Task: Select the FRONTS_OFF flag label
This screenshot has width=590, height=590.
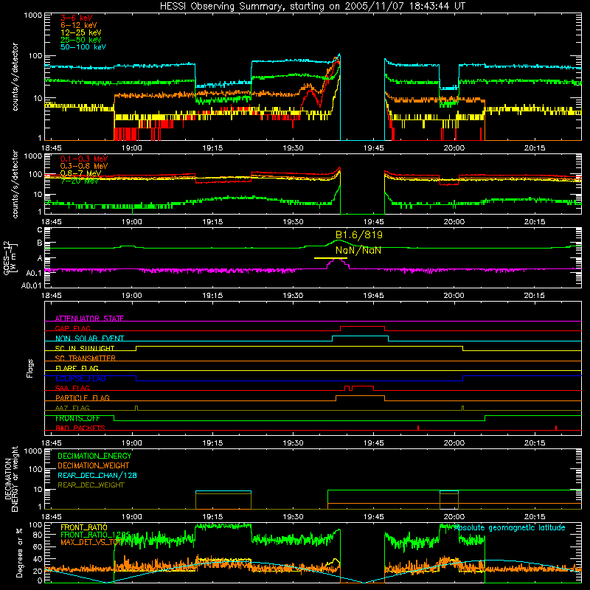Action: (77, 418)
